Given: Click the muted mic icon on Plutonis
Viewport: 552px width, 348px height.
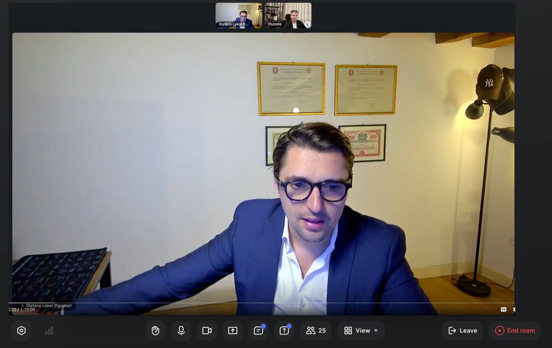Looking at the screenshot, I should (x=307, y=24).
